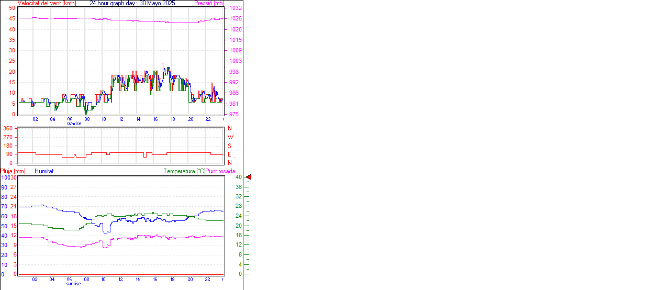Click the 180 value on direction axis
Image resolution: width=670 pixels, height=290 pixels.
8,146
